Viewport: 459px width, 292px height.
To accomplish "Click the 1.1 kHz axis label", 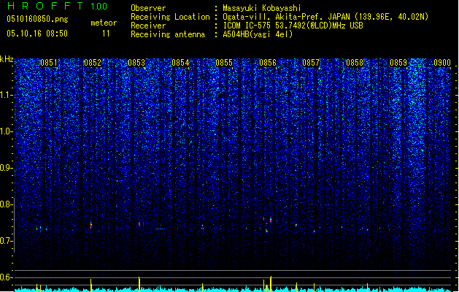I will coord(7,95).
